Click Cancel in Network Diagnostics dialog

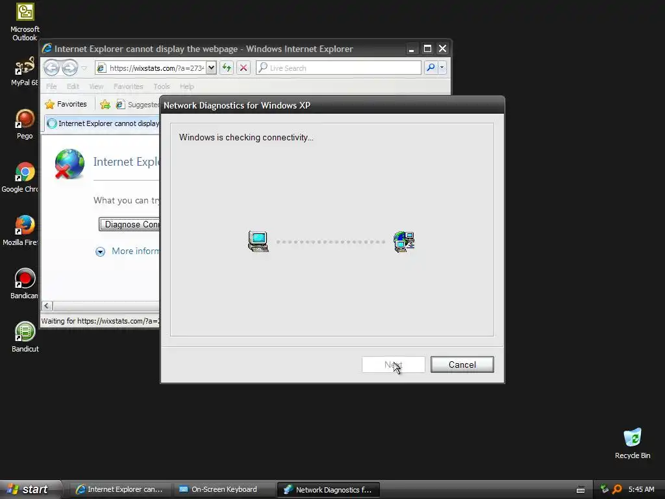click(462, 365)
